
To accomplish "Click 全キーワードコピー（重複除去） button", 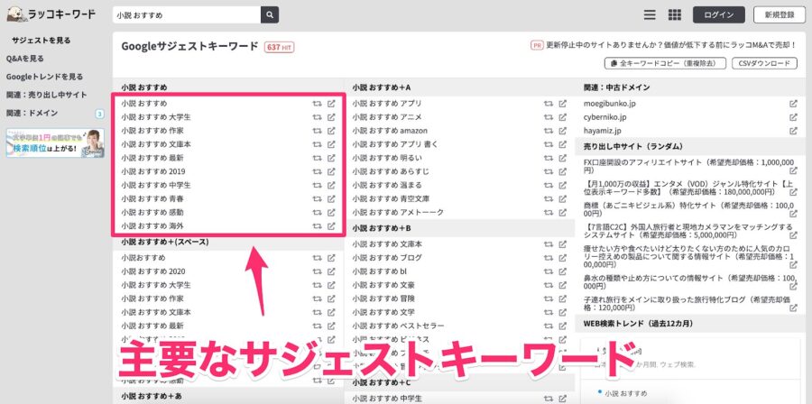I will pos(664,63).
